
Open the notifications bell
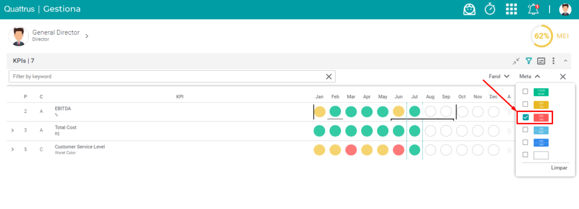tap(533, 9)
